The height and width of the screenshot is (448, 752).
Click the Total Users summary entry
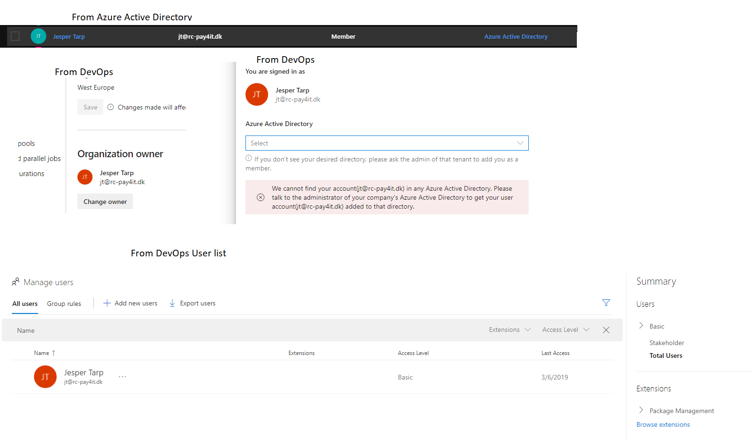[666, 355]
